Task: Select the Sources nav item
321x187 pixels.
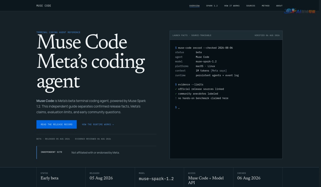Action: click(251, 6)
